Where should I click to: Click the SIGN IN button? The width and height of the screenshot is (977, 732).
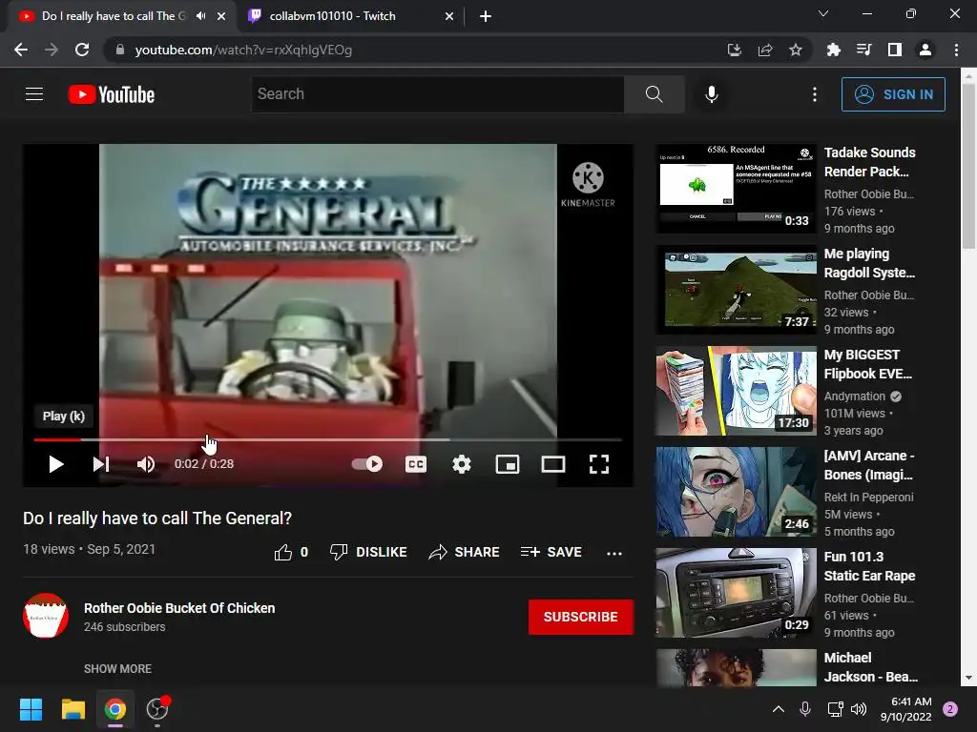(893, 94)
